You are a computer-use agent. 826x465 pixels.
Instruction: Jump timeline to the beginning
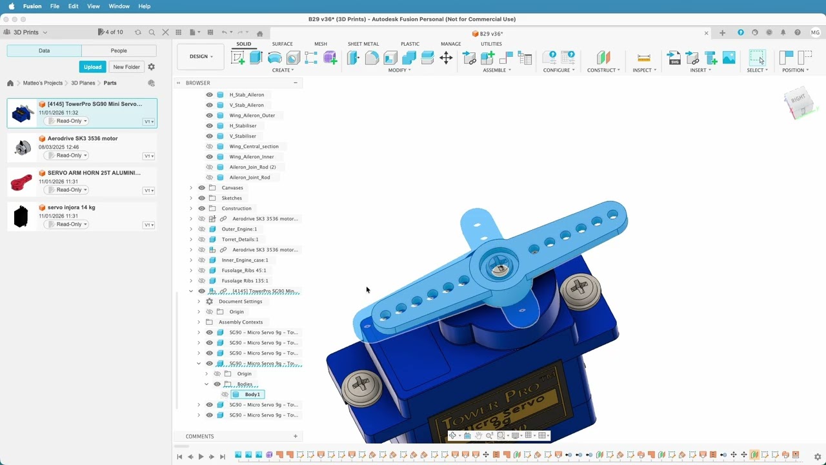click(x=179, y=457)
